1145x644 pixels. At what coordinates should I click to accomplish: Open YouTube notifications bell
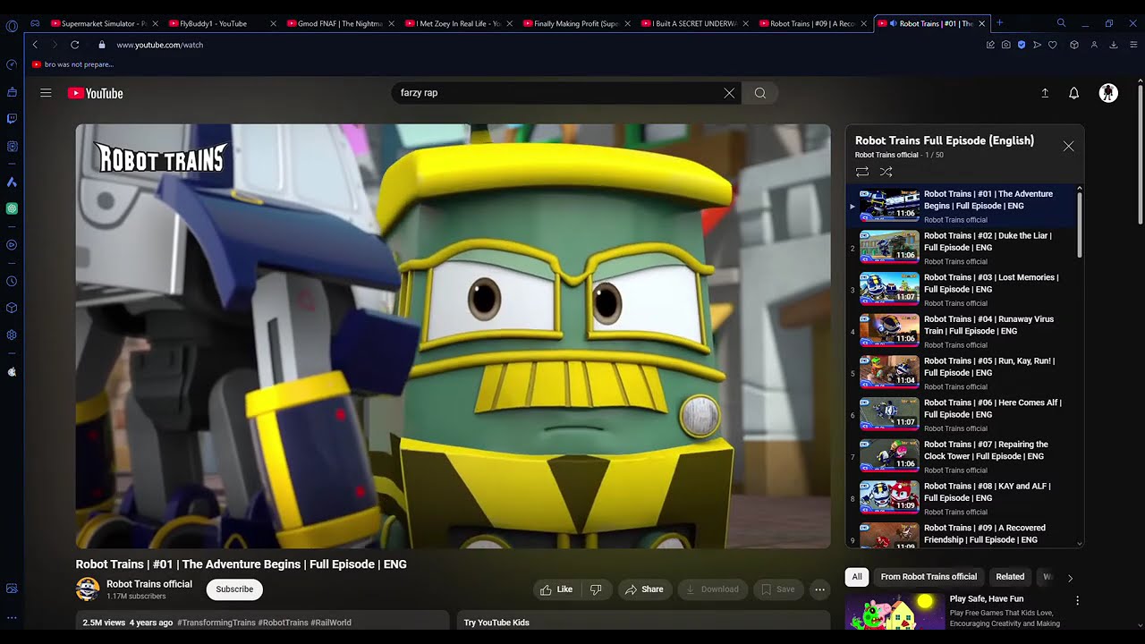point(1073,93)
